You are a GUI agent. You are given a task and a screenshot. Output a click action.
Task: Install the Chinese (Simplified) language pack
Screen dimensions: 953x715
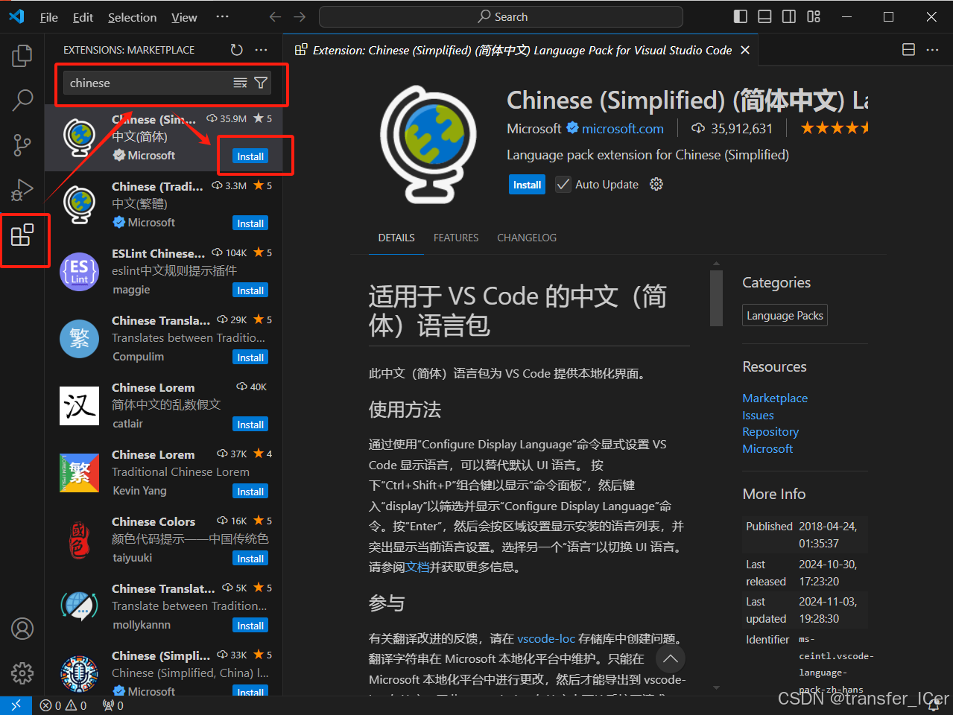point(250,156)
